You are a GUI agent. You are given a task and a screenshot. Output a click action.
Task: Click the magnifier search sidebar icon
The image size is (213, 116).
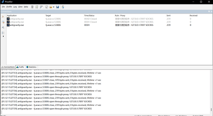(3, 27)
